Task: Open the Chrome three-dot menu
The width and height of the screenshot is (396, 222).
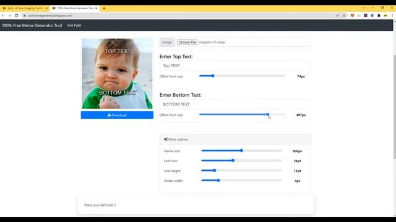Action: point(392,15)
